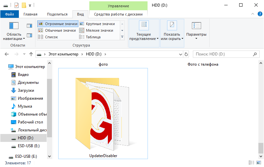264x167 pixels.
Task: Click the Параметры options icon
Action: click(196, 26)
